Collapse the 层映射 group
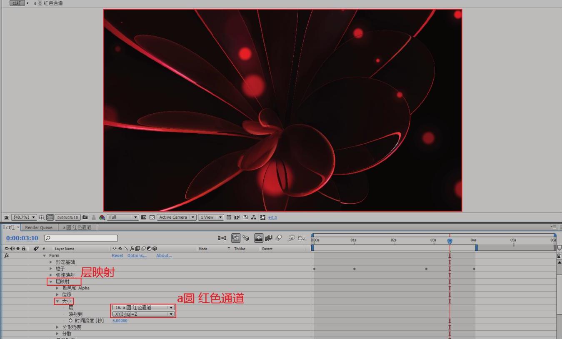 pos(51,282)
